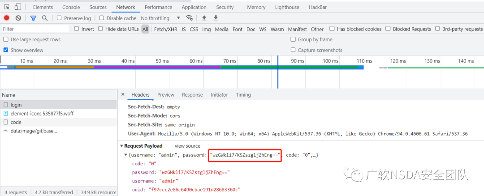Filter requests by Doc

click(x=251, y=29)
